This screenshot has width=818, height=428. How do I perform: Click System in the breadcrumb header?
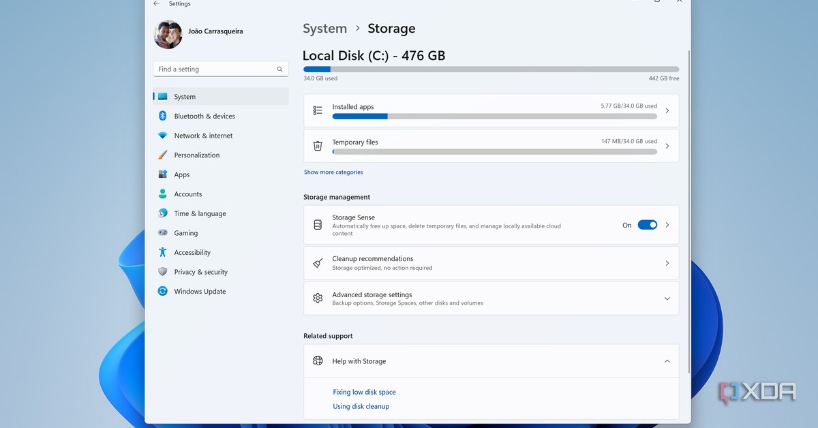324,29
